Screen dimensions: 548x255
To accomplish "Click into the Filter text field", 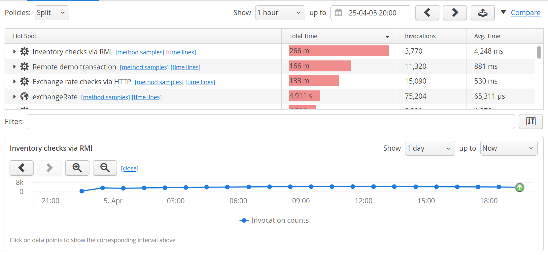I will tap(270, 122).
